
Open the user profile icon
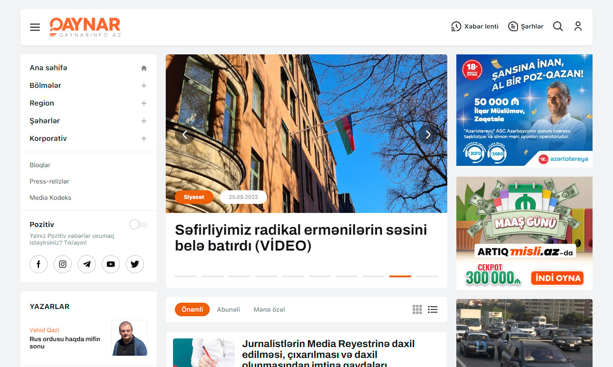(578, 26)
